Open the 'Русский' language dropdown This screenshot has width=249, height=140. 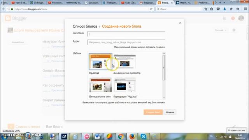(221, 30)
